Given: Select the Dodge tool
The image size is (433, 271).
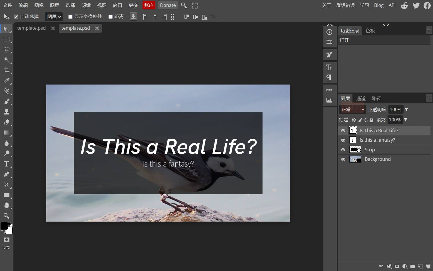Looking at the screenshot, I should click(6, 154).
